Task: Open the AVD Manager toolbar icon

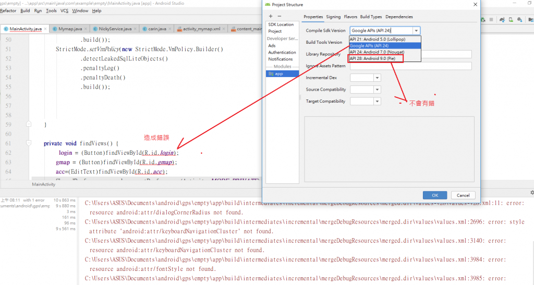Action: tap(511, 20)
